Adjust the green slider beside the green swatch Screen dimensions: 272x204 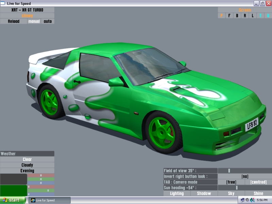click(41, 190)
